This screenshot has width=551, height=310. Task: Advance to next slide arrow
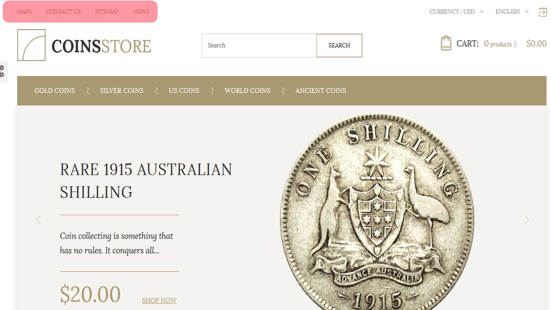tap(526, 220)
